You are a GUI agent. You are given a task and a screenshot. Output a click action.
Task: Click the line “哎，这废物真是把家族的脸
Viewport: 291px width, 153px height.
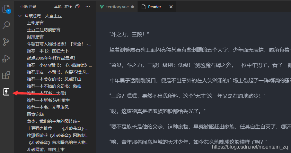click(x=157, y=111)
